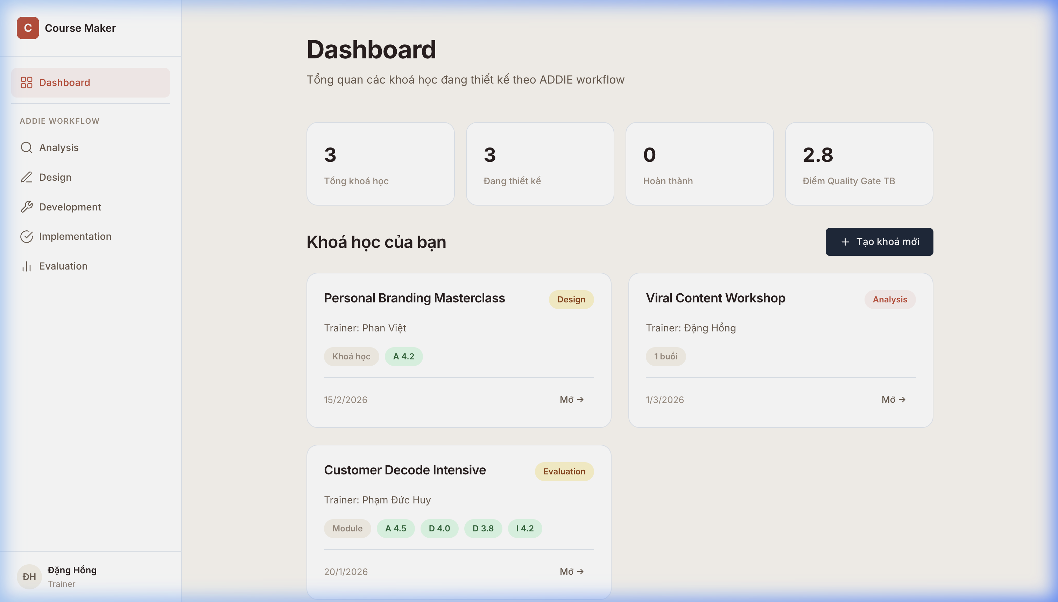Viewport: 1058px width, 602px height.
Task: Click the Viral Content Workshop title
Action: pyautogui.click(x=715, y=298)
